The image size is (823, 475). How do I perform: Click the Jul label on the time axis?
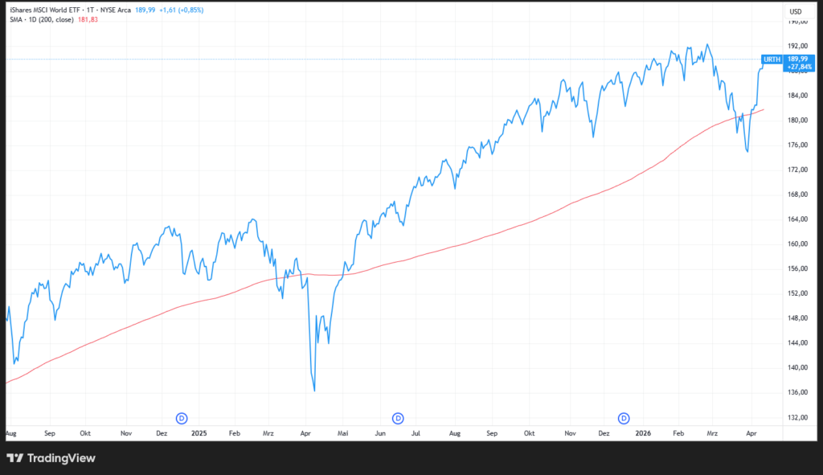pos(416,433)
